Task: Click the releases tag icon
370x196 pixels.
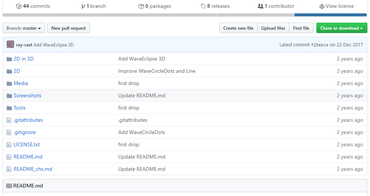Action: 203,6
